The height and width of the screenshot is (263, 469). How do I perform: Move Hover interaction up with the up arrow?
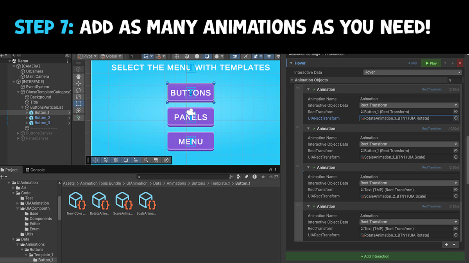pos(445,63)
